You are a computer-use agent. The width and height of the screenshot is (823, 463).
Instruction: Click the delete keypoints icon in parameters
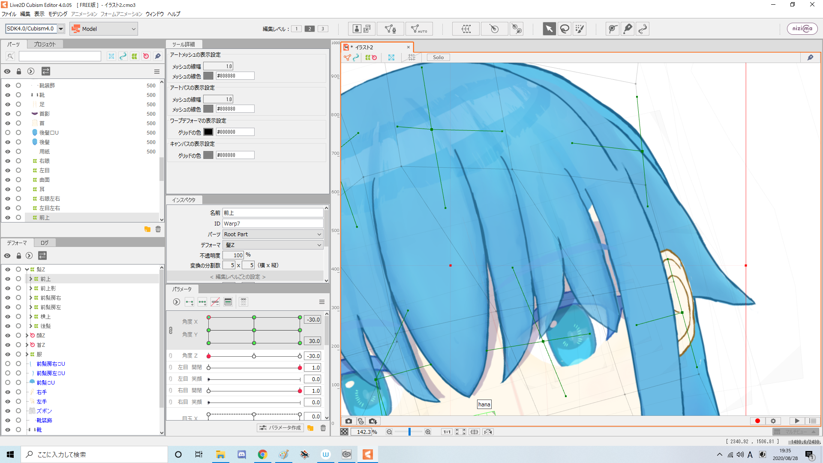pos(215,302)
